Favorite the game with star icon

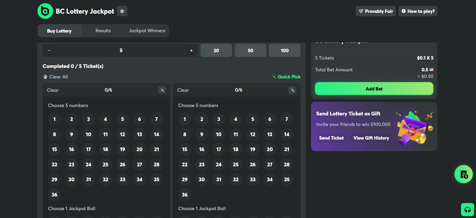122,11
